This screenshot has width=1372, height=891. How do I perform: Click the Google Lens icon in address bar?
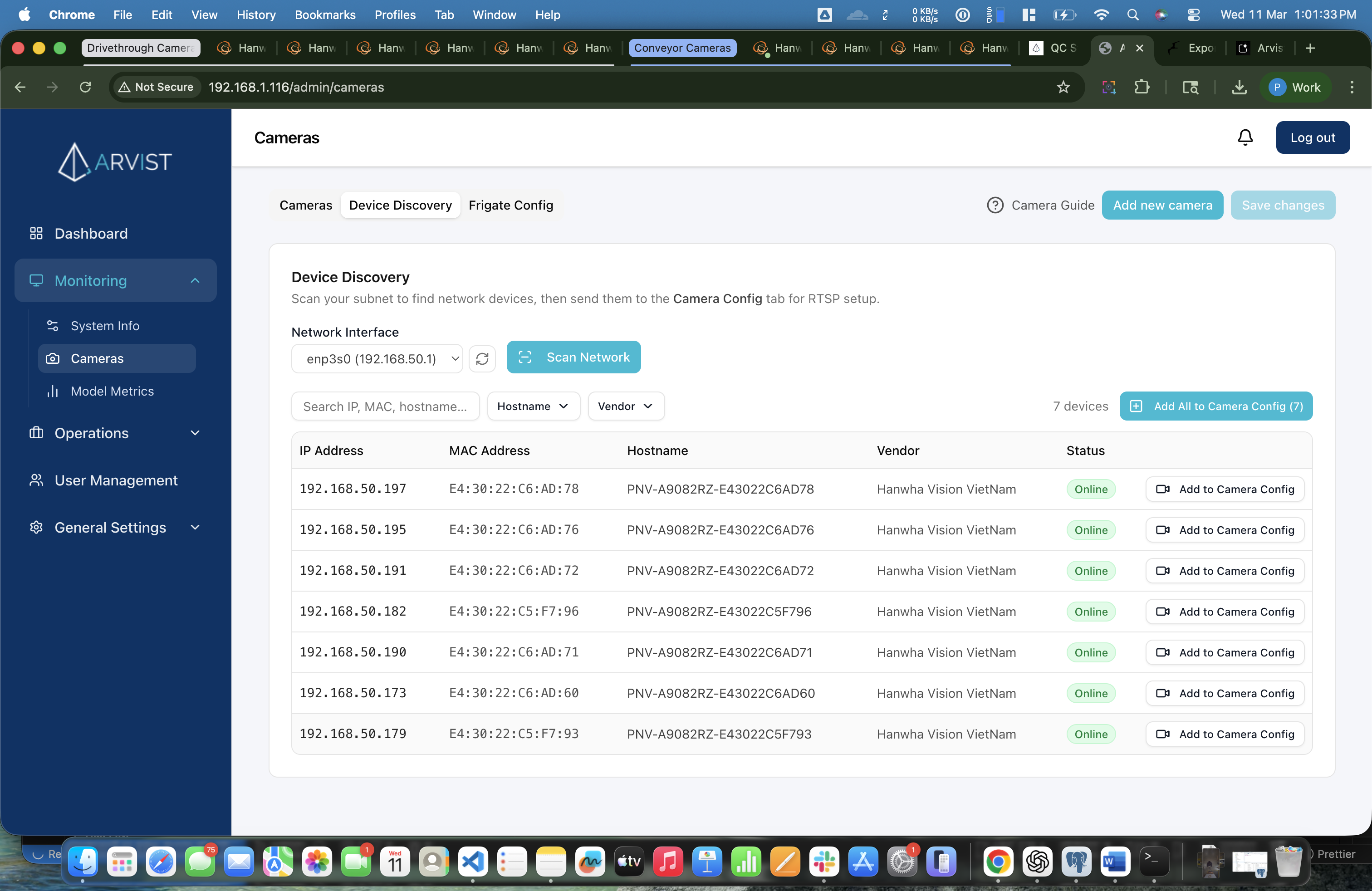click(1108, 87)
